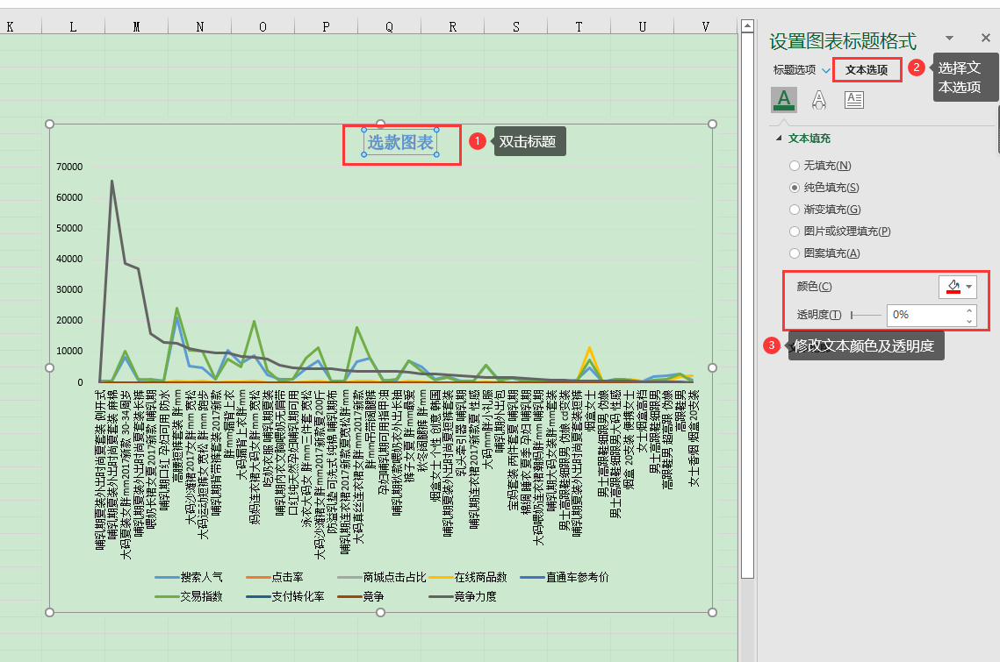Close the chart title format pane
This screenshot has height=662, width=1000.
pyautogui.click(x=985, y=38)
